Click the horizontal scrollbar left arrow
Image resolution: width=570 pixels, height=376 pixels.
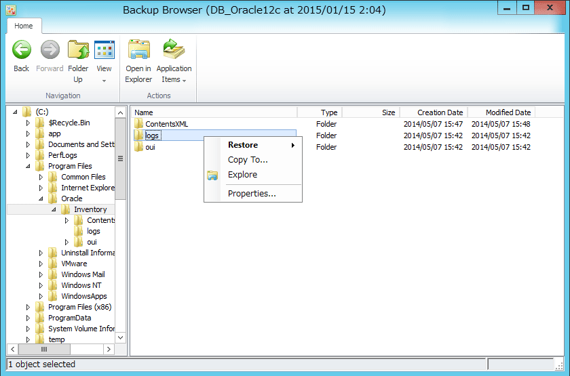pyautogui.click(x=13, y=349)
